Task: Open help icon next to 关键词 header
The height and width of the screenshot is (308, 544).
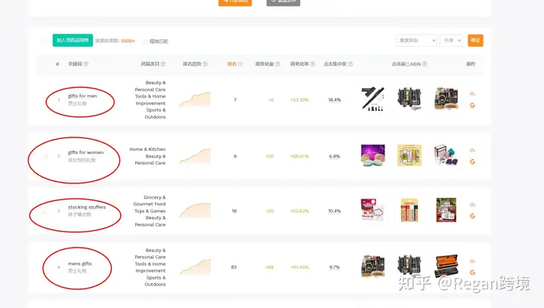Action: [x=85, y=63]
